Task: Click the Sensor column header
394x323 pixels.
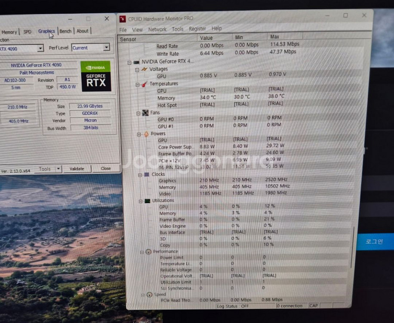Action: click(x=157, y=39)
